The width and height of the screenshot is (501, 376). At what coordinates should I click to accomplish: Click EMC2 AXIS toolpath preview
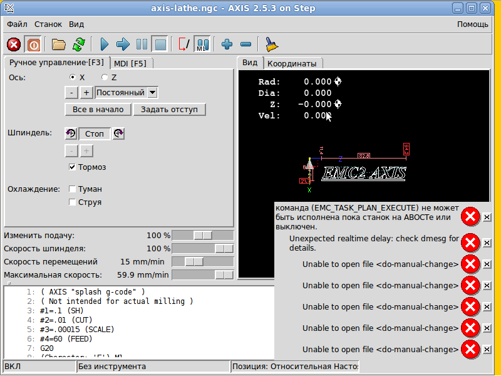pyautogui.click(x=364, y=174)
